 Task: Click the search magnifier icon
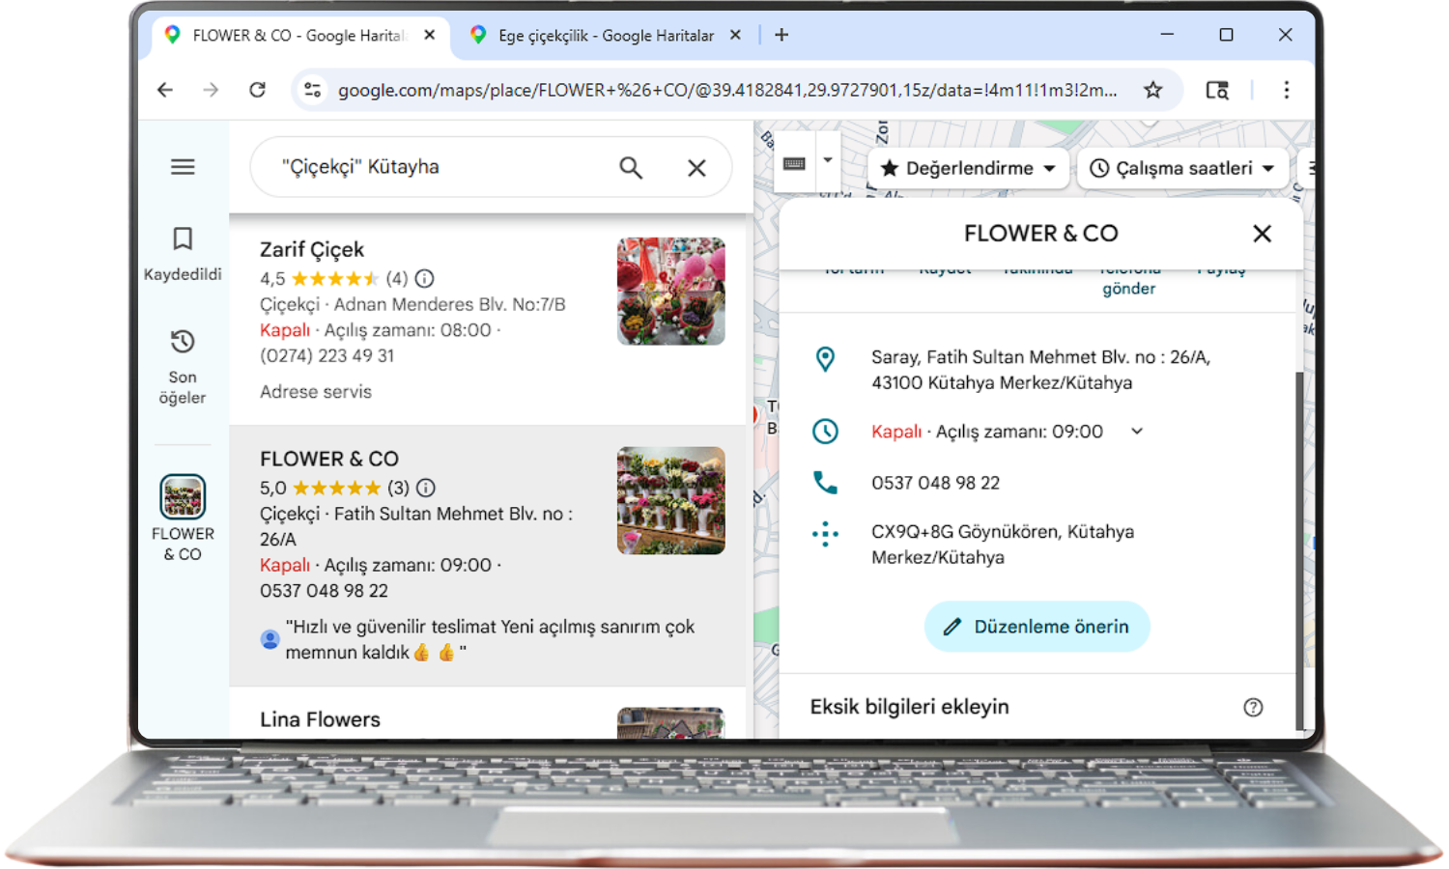point(631,168)
